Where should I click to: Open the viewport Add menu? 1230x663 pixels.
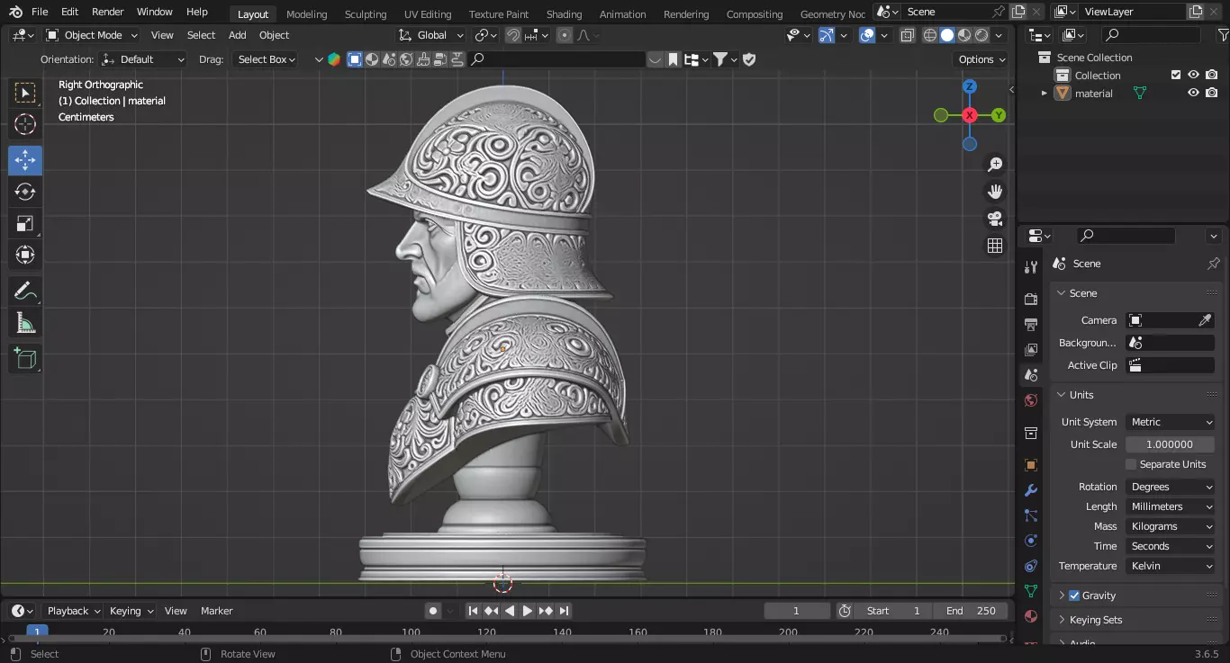pos(237,35)
